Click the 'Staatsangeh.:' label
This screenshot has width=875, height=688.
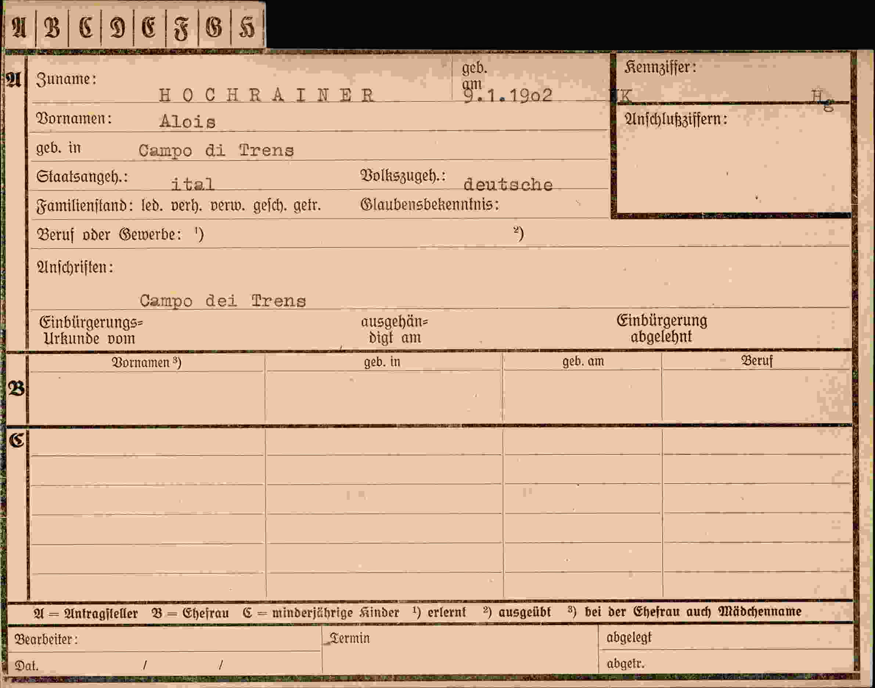tap(82, 177)
